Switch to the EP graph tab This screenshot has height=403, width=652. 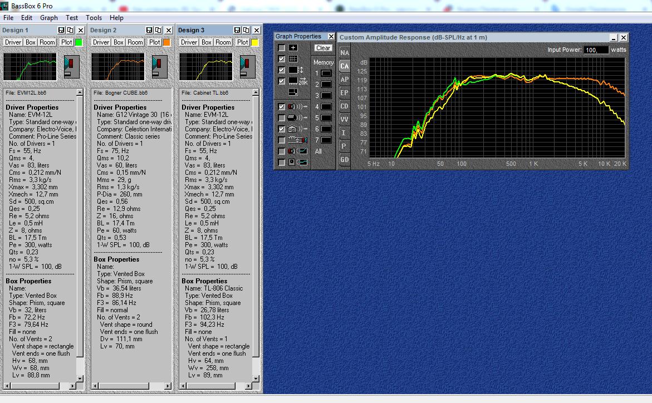coord(344,92)
